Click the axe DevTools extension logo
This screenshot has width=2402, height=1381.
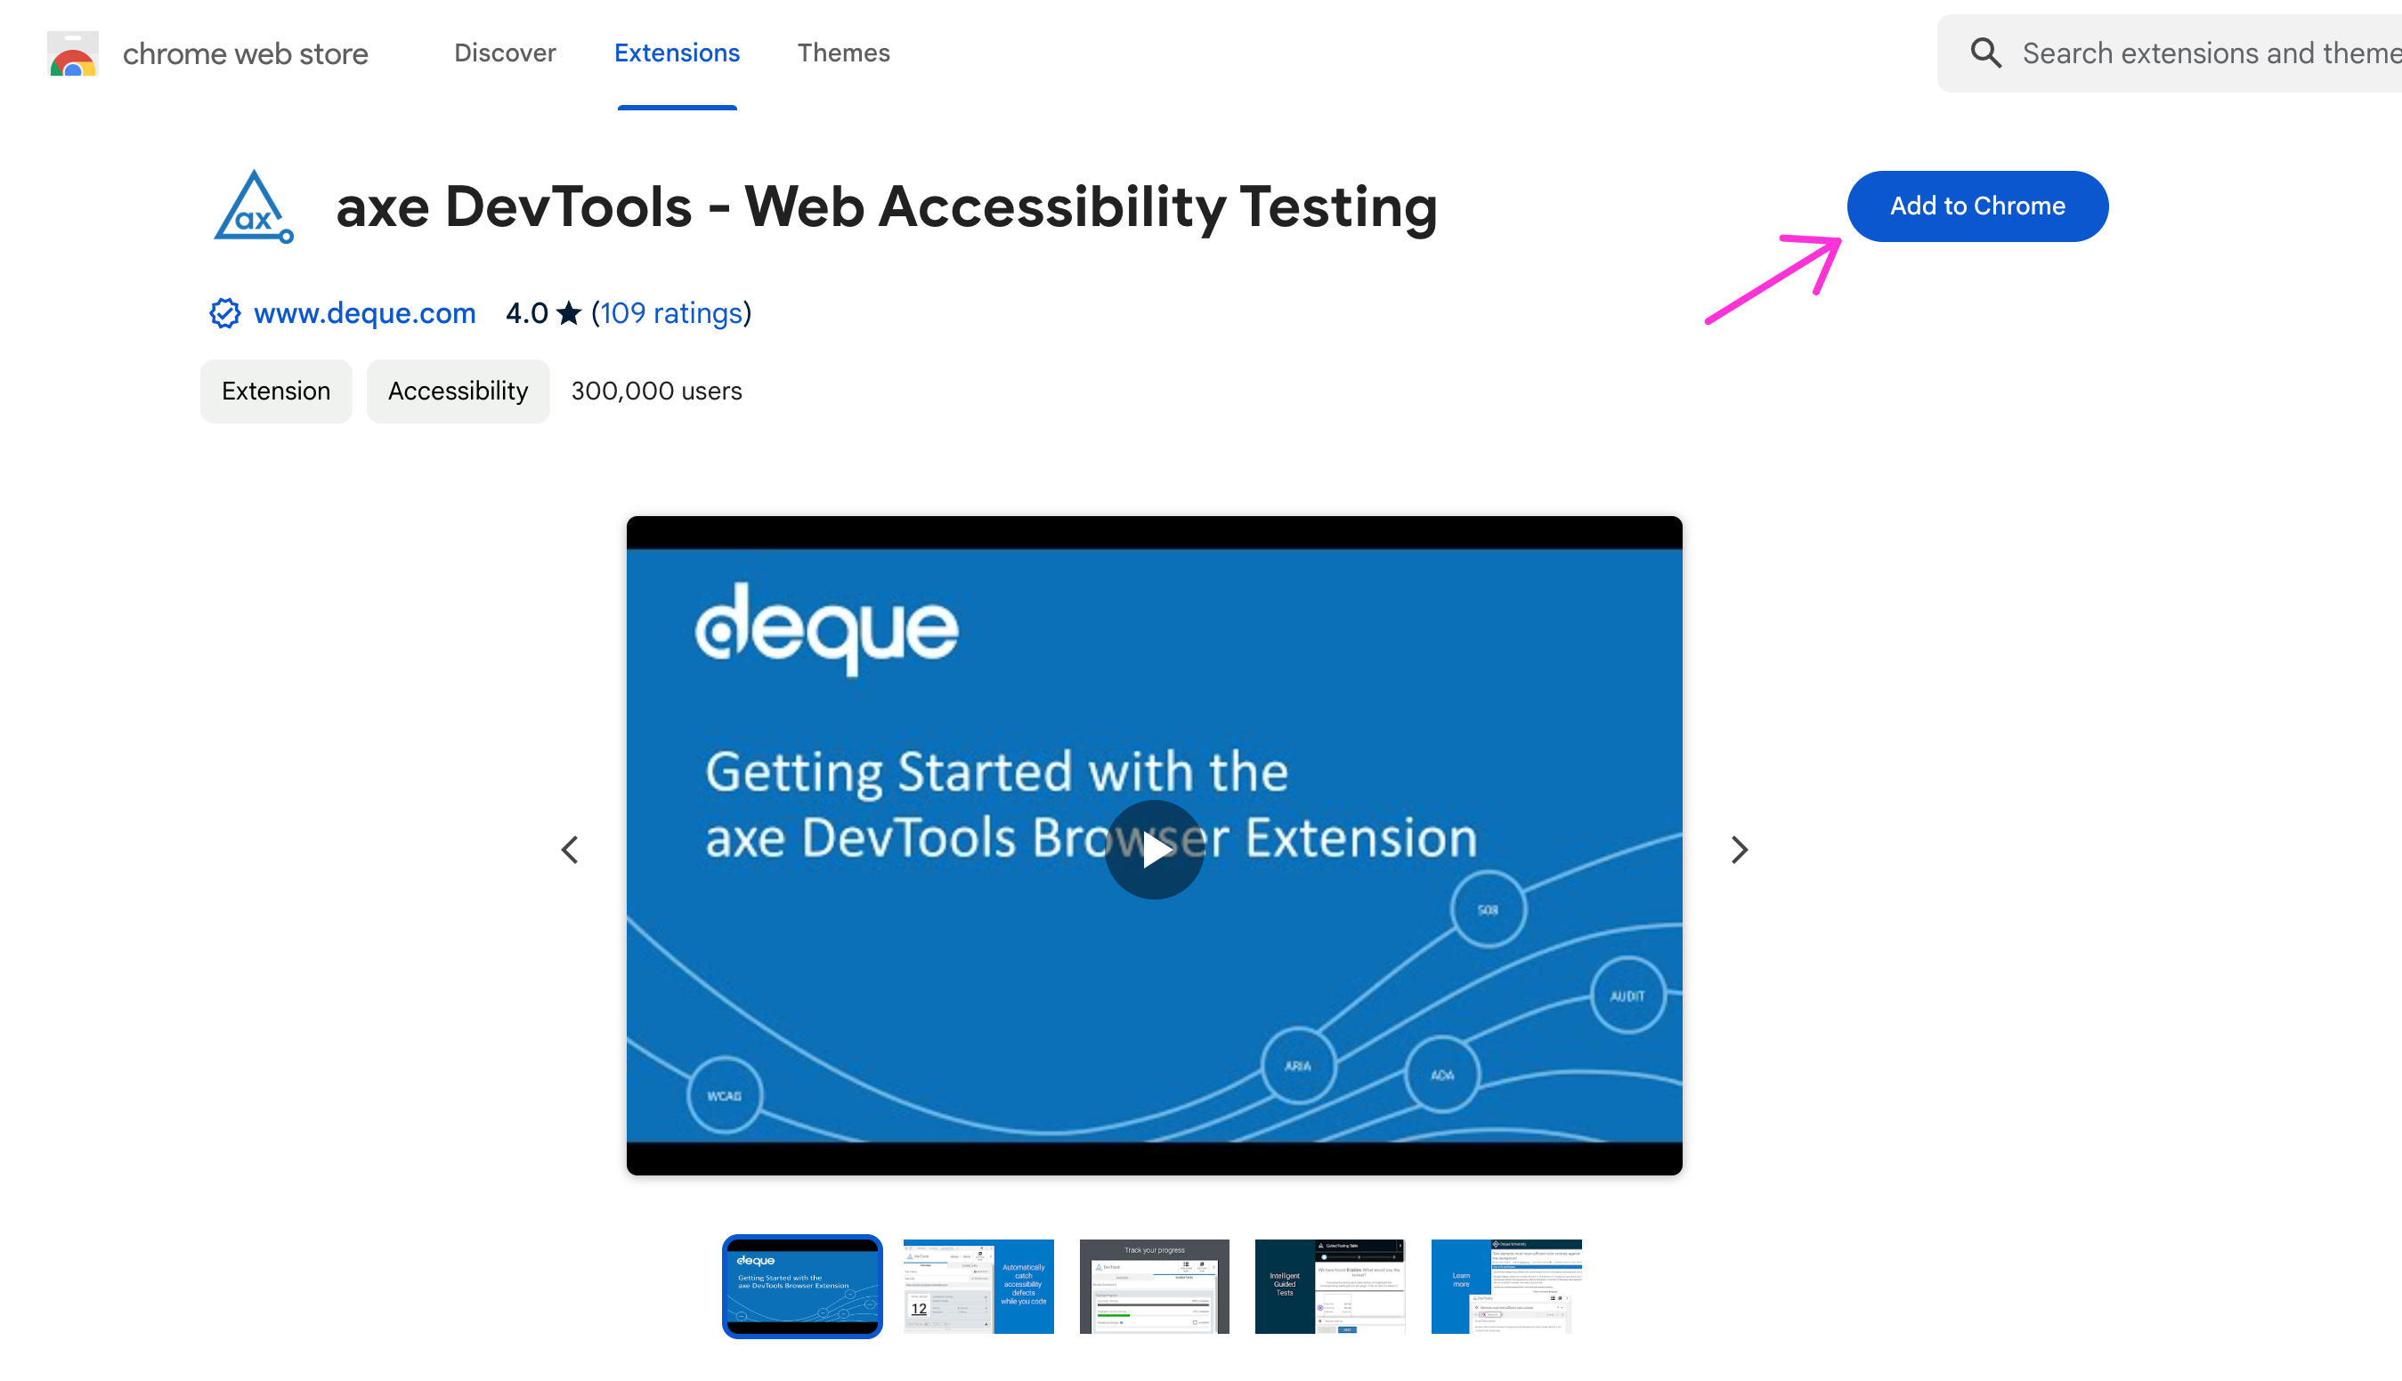pos(254,206)
